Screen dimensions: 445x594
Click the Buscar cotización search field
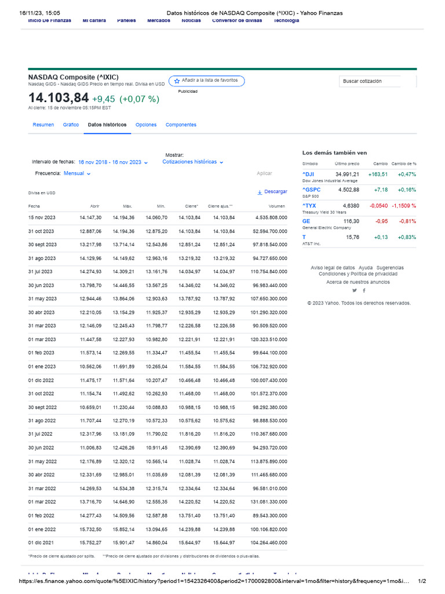377,81
